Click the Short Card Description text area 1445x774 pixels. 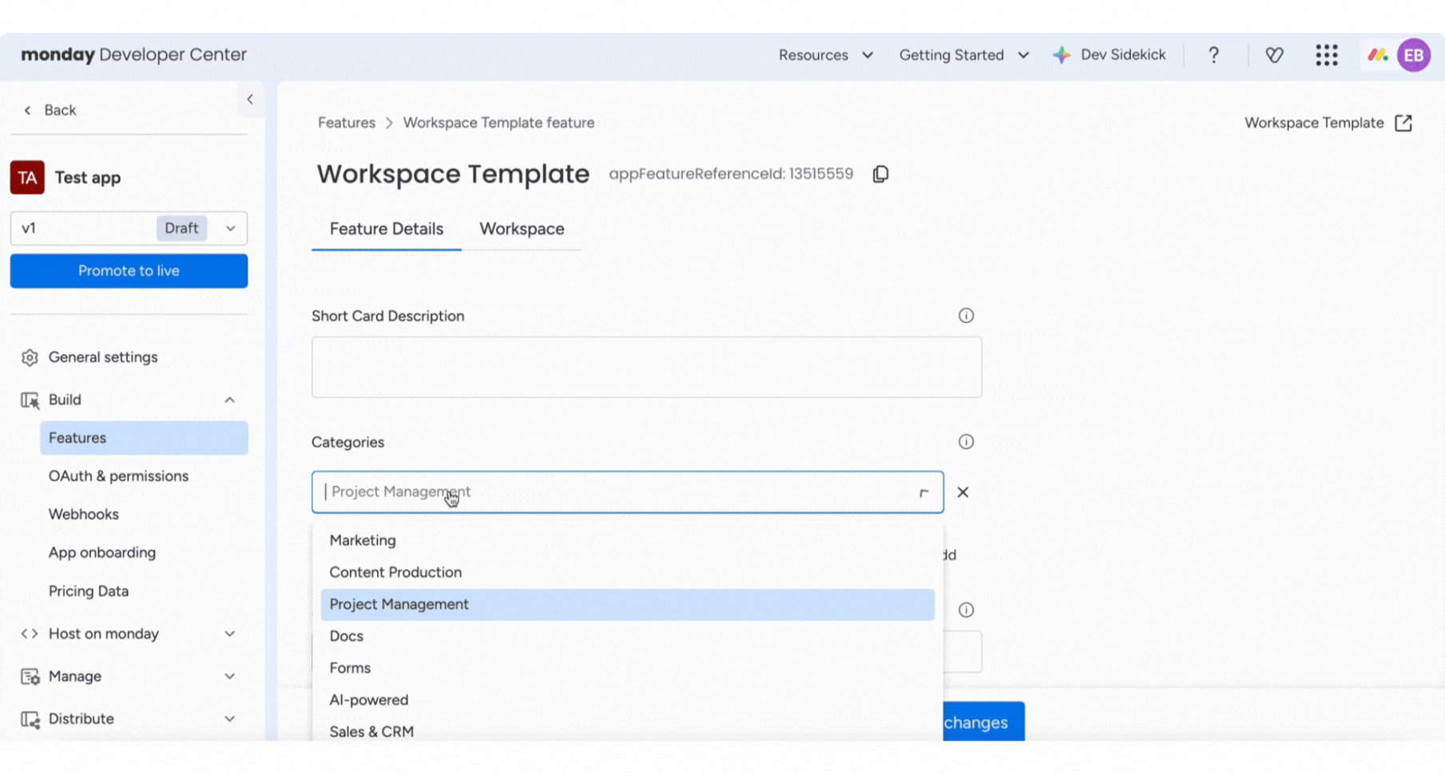tap(646, 367)
